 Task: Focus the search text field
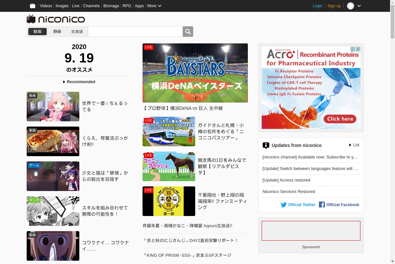[135, 32]
